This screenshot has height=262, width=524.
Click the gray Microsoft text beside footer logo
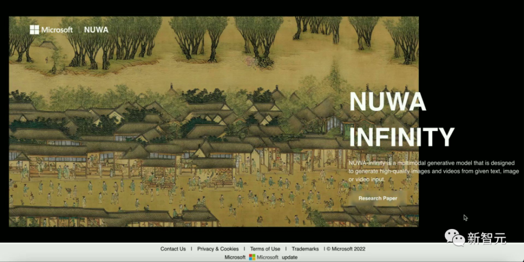(x=267, y=257)
